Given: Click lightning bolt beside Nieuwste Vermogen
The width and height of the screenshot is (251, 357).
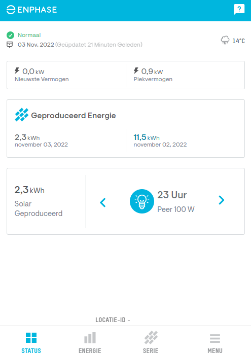Looking at the screenshot, I should coord(17,71).
